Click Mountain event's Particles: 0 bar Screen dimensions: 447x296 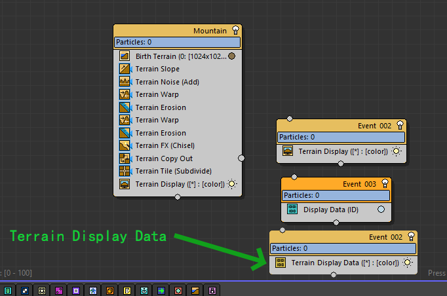(177, 43)
